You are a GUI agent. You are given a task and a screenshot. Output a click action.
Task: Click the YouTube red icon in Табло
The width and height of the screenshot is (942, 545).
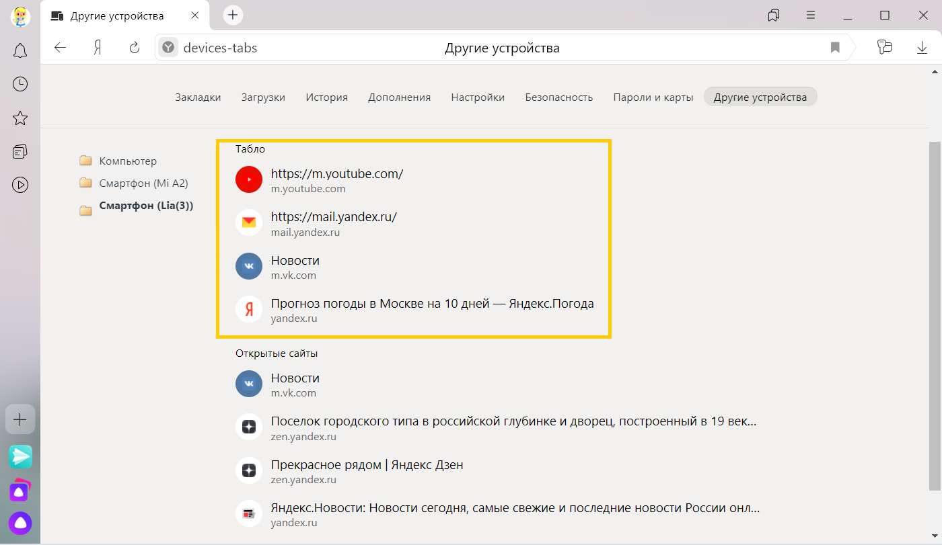[x=249, y=180]
